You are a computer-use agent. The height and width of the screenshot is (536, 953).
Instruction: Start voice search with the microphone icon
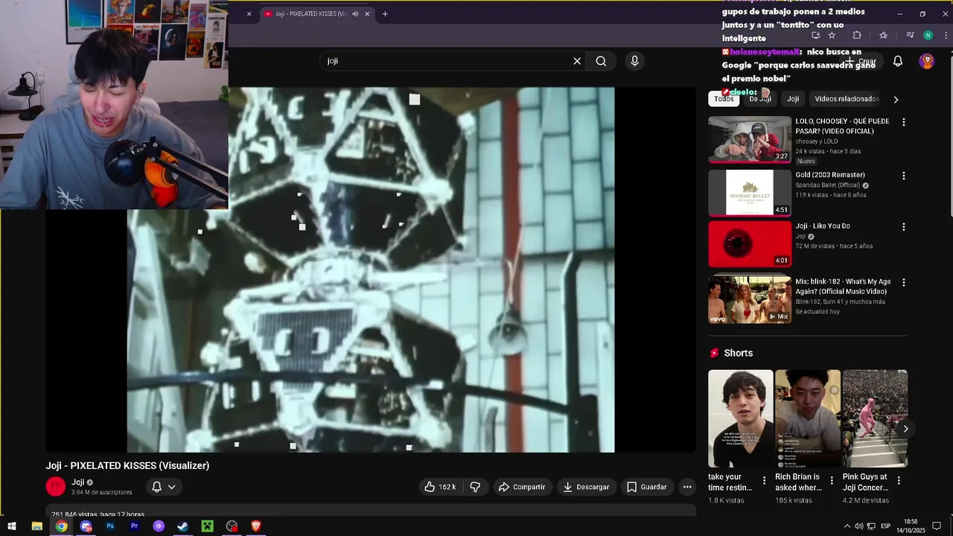pos(634,61)
